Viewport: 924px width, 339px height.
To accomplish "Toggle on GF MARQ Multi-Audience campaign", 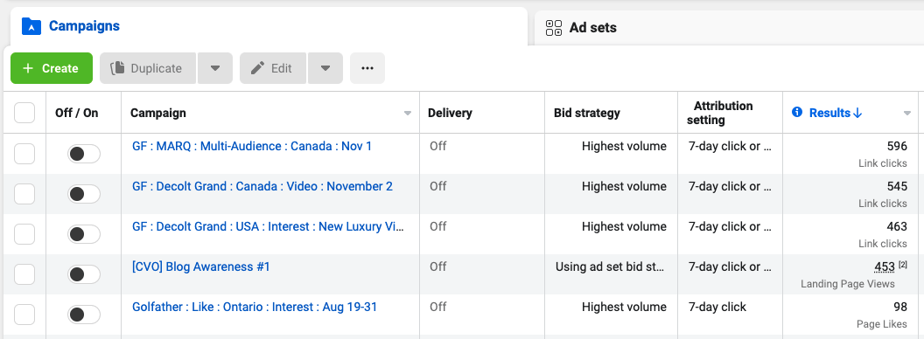I will [x=84, y=154].
